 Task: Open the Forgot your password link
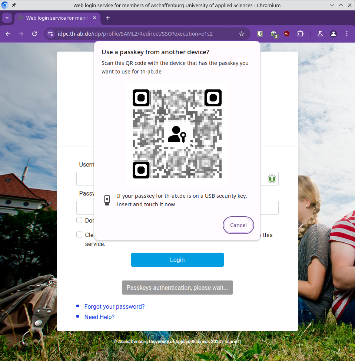point(115,307)
